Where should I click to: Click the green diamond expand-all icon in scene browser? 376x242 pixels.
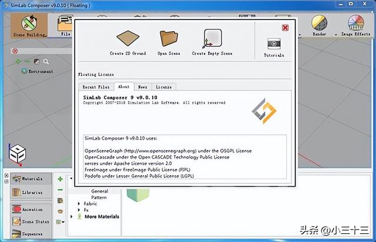click(x=18, y=62)
